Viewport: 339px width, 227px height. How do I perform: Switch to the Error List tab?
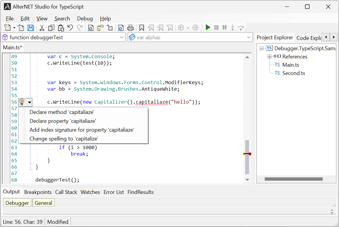[x=114, y=192]
